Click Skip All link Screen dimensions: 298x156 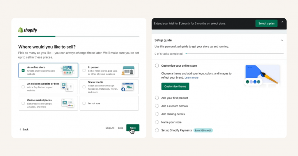tap(110, 128)
